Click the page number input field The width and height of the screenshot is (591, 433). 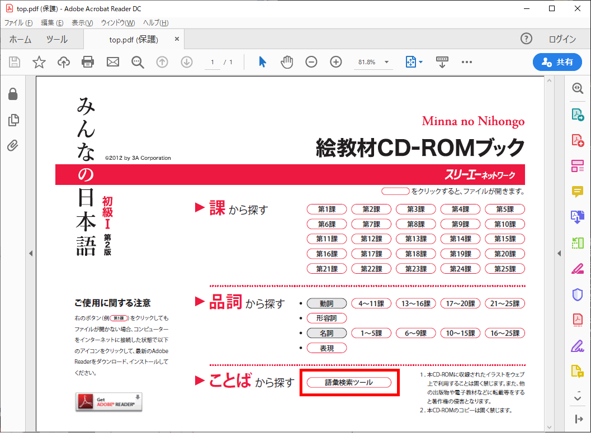[x=212, y=62]
